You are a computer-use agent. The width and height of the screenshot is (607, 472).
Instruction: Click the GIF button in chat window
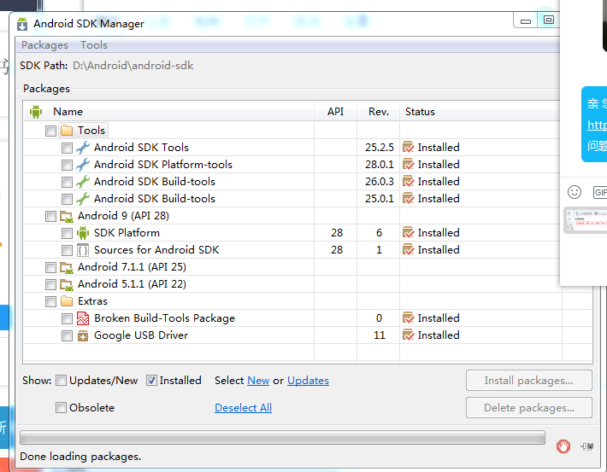(x=600, y=192)
